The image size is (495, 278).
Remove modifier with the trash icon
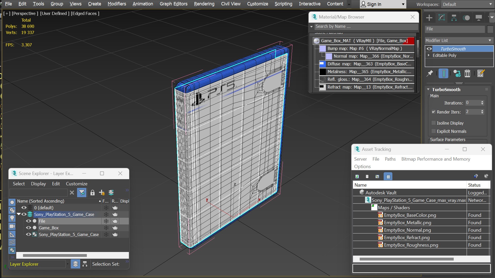pos(467,74)
